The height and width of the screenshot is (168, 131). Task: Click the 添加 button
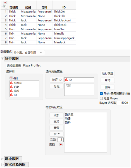pos(56,115)
